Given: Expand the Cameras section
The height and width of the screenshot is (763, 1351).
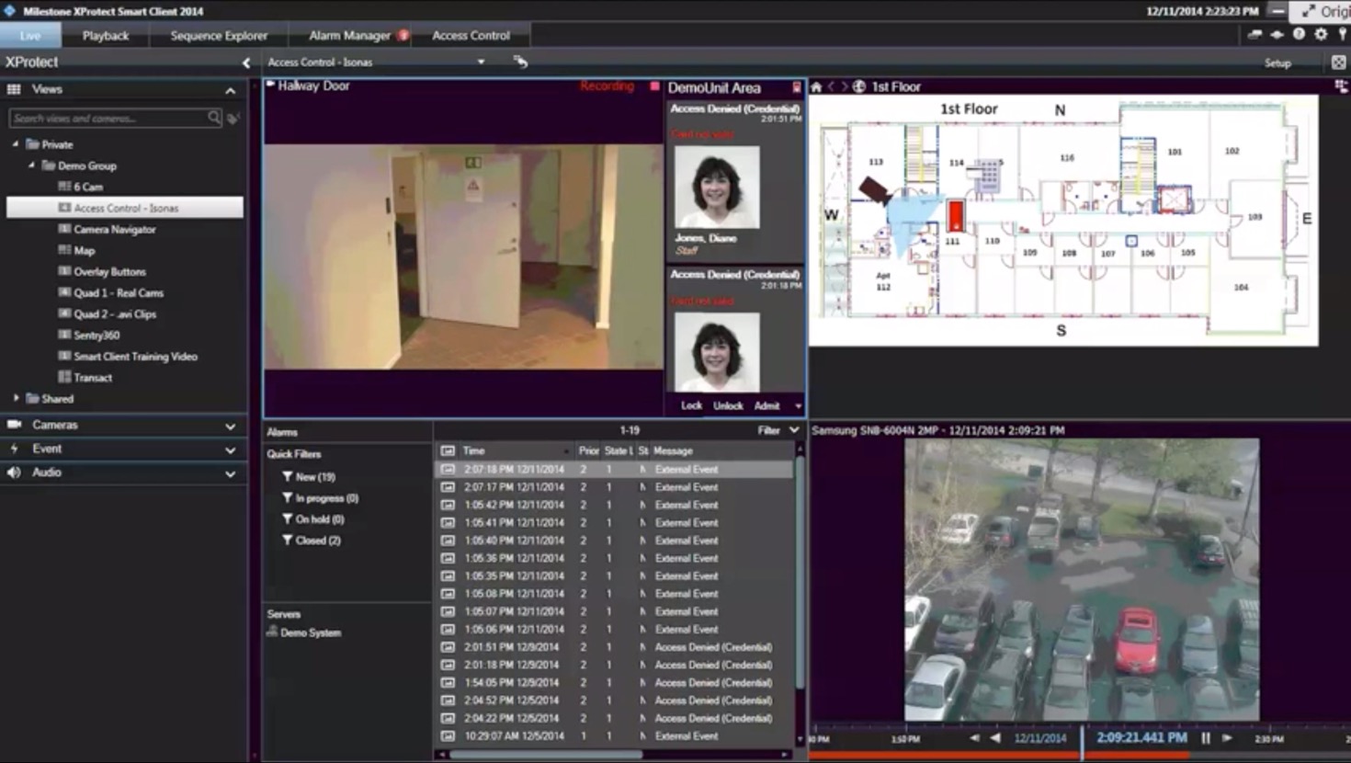Looking at the screenshot, I should pos(230,426).
